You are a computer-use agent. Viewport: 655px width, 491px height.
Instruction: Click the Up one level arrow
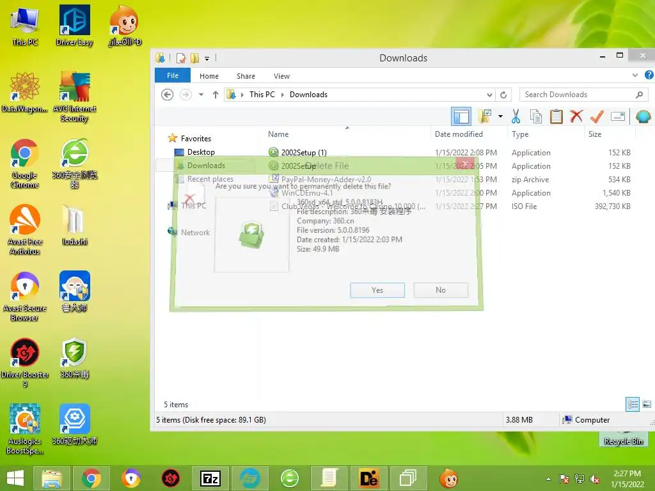click(215, 95)
